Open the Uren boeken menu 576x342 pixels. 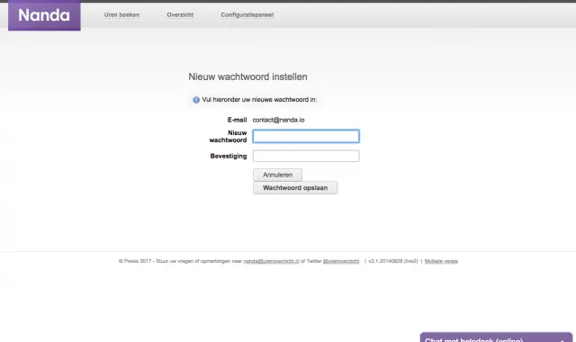(121, 14)
